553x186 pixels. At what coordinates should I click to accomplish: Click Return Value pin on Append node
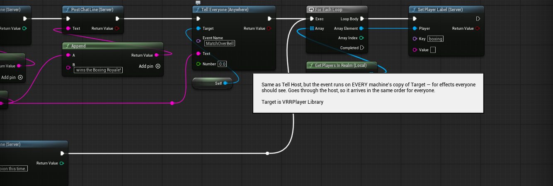click(157, 55)
